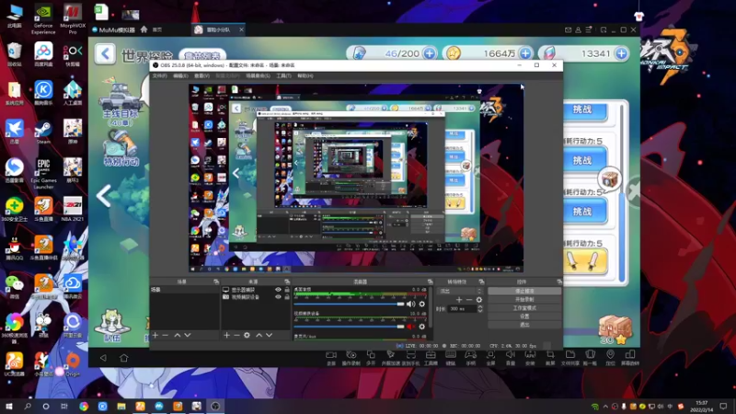Remove scene transition with minus icon
Image resolution: width=736 pixels, height=414 pixels.
(x=469, y=300)
